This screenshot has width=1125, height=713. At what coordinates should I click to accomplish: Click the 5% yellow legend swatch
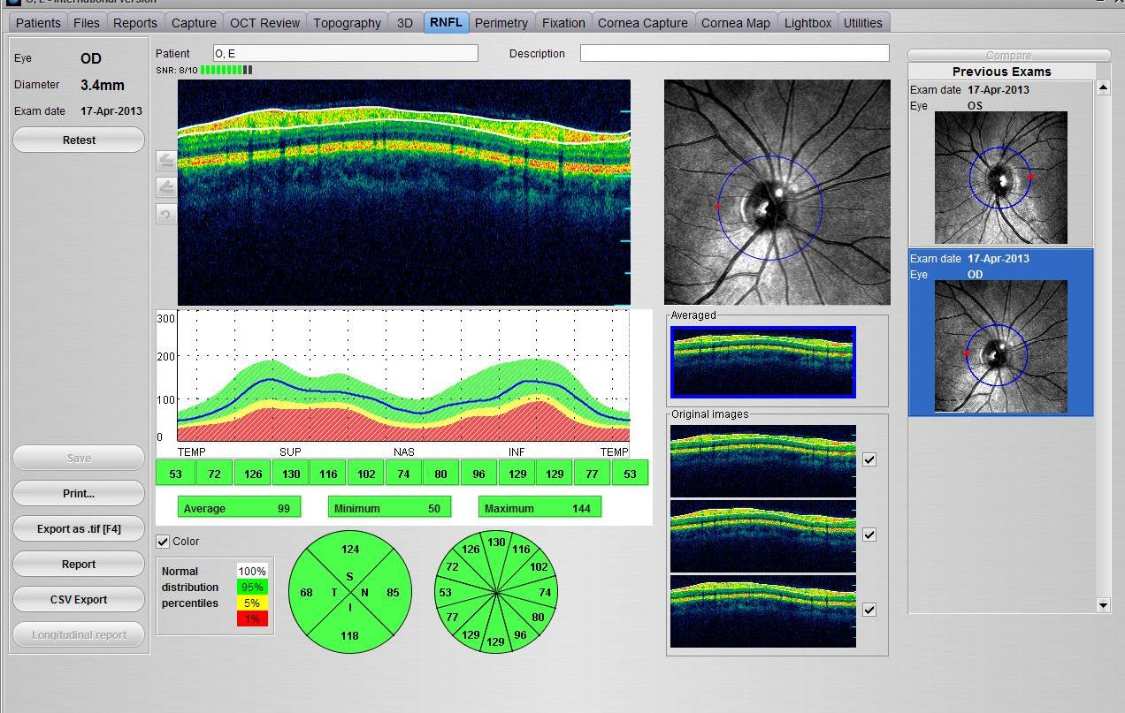pyautogui.click(x=252, y=603)
